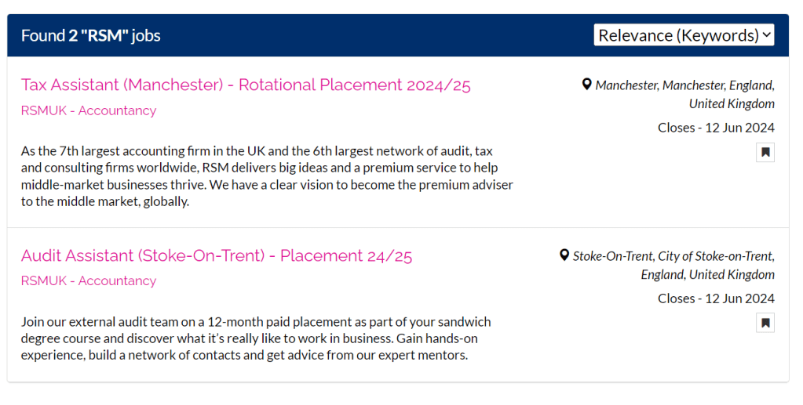Click RSMUK - Accountancy under Tax Assistant
This screenshot has width=803, height=405.
[x=89, y=110]
